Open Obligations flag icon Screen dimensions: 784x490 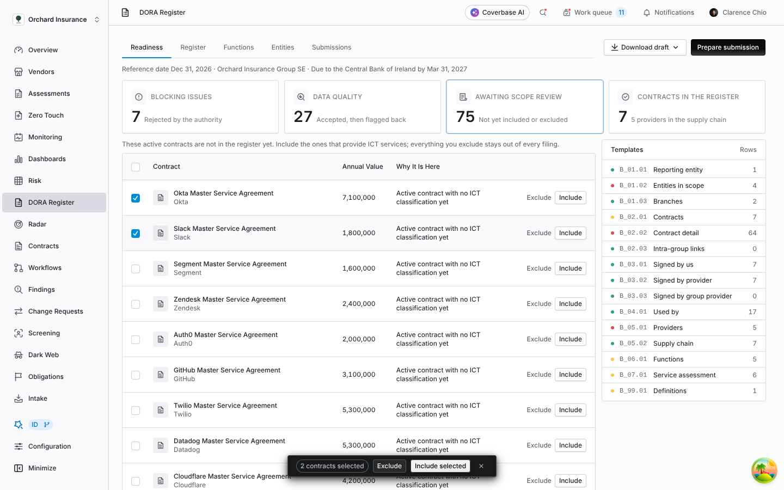tap(19, 377)
